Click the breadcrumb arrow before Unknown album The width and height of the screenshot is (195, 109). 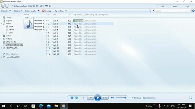click(x=13, y=6)
